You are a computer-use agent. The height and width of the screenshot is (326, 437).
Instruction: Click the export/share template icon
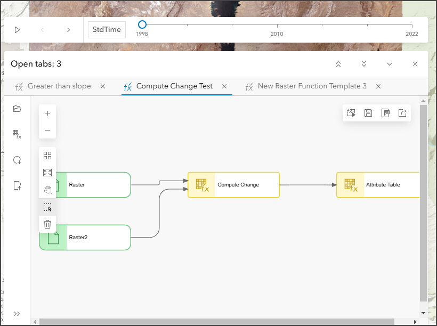[x=402, y=112]
